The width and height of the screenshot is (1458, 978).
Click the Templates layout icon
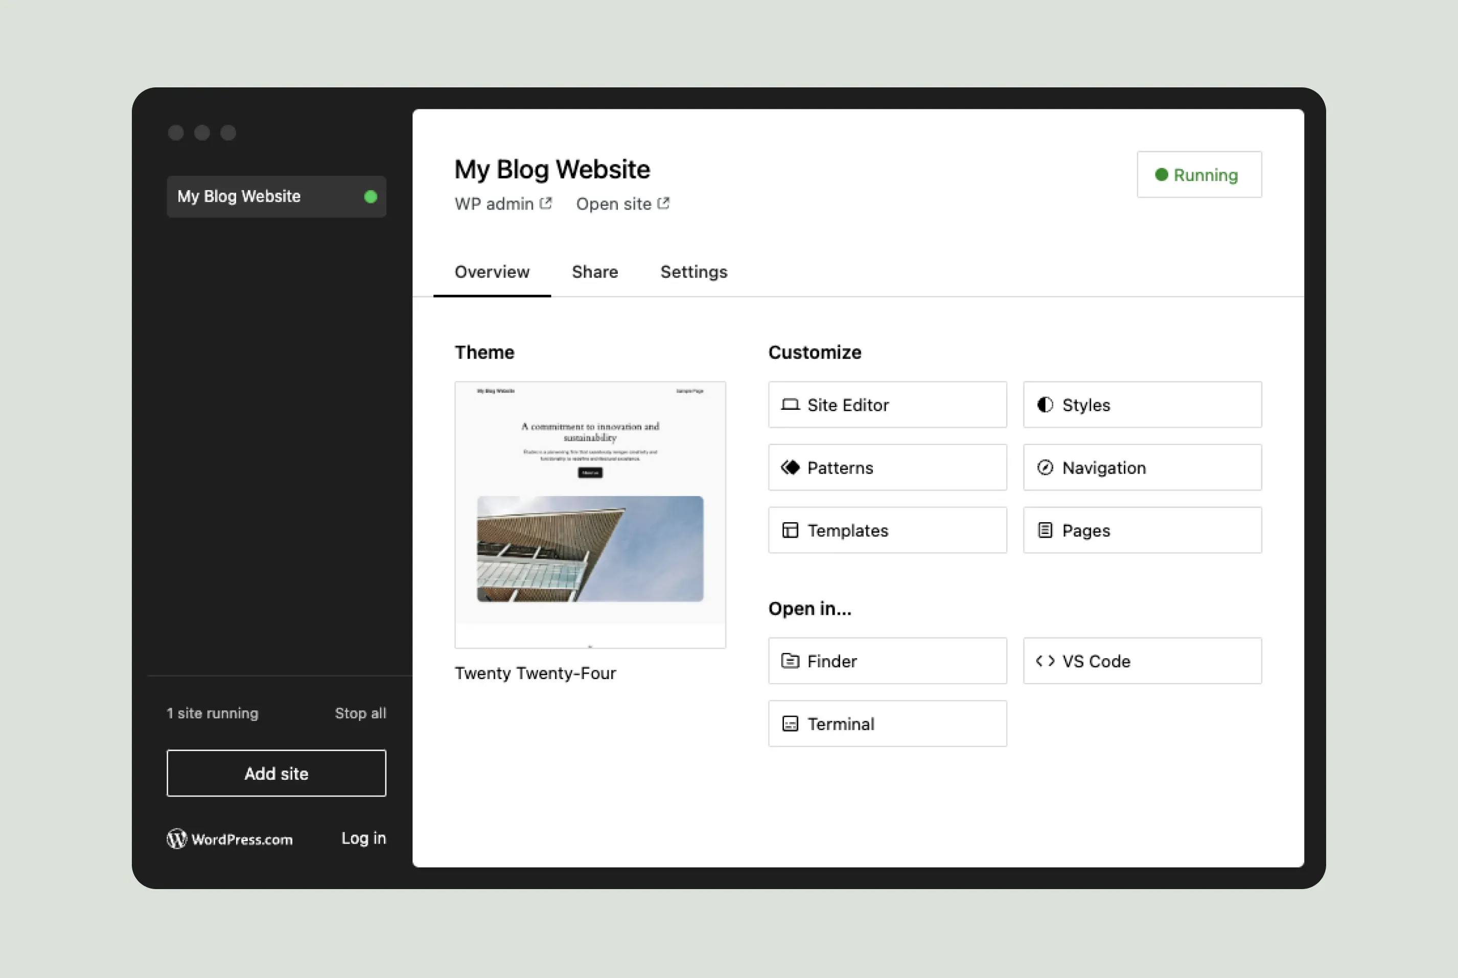pyautogui.click(x=790, y=530)
